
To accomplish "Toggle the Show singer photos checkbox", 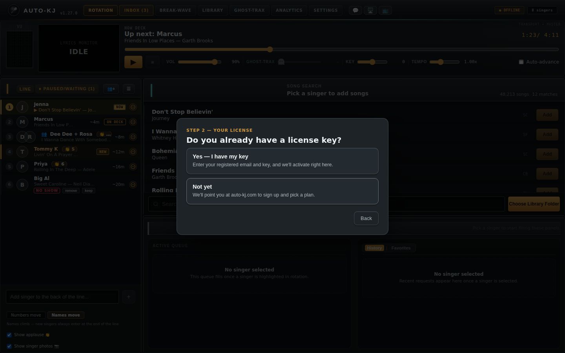I will [9, 346].
